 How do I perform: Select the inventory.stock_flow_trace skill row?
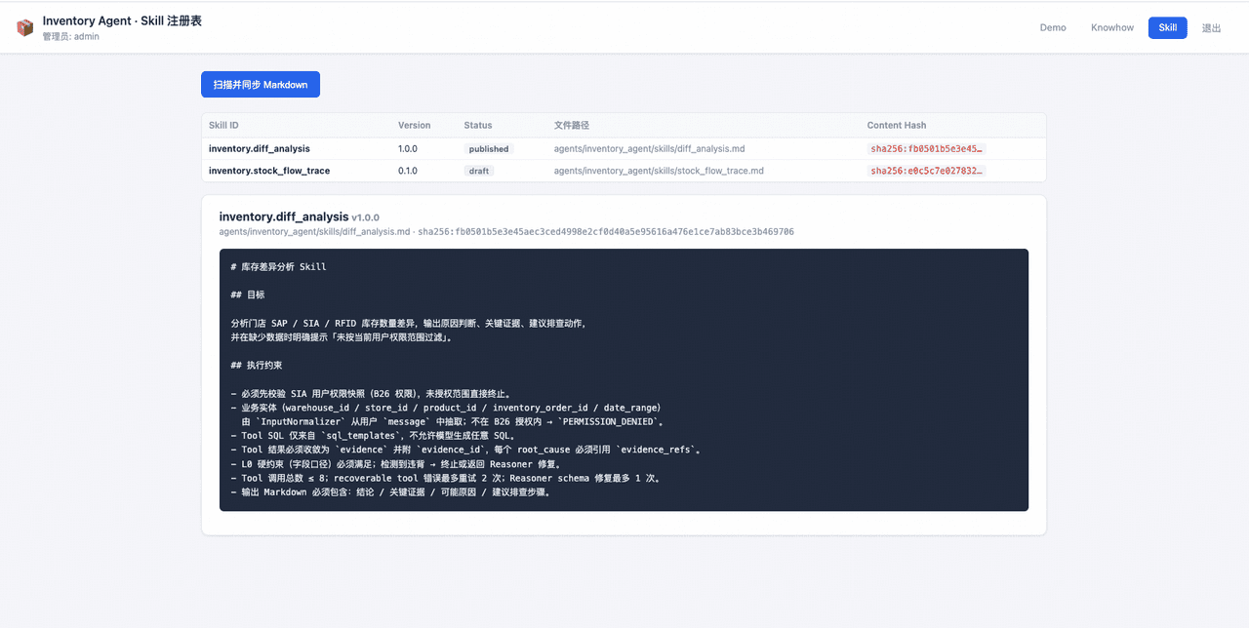tap(624, 171)
